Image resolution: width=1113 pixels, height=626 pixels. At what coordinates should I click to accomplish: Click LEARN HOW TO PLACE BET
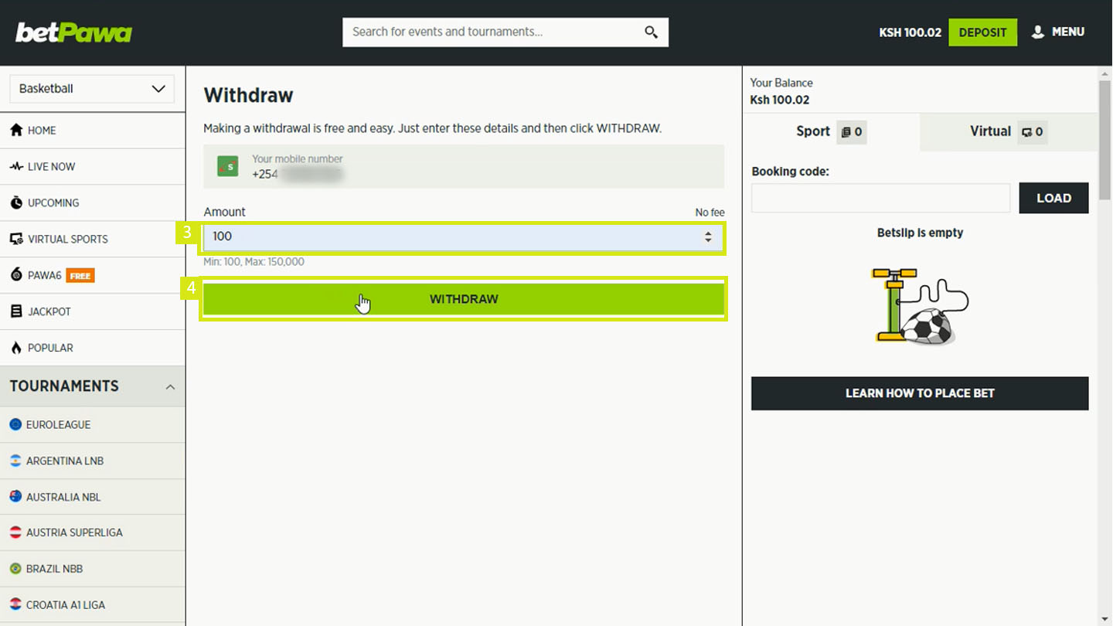[x=920, y=393]
